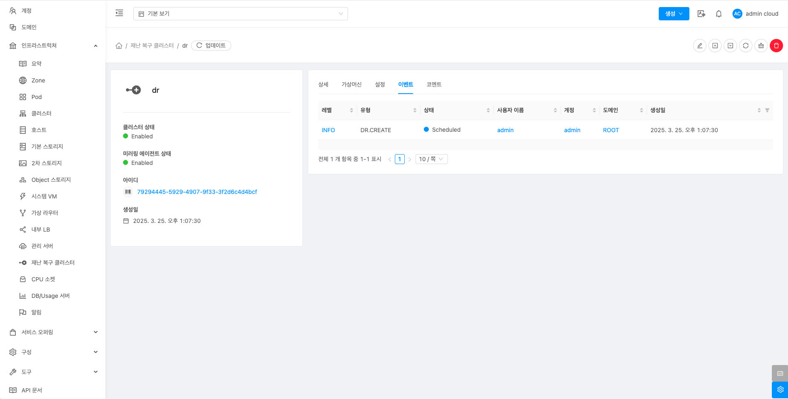Image resolution: width=788 pixels, height=399 pixels.
Task: Click the circular sync arrows icon button
Action: (x=745, y=46)
